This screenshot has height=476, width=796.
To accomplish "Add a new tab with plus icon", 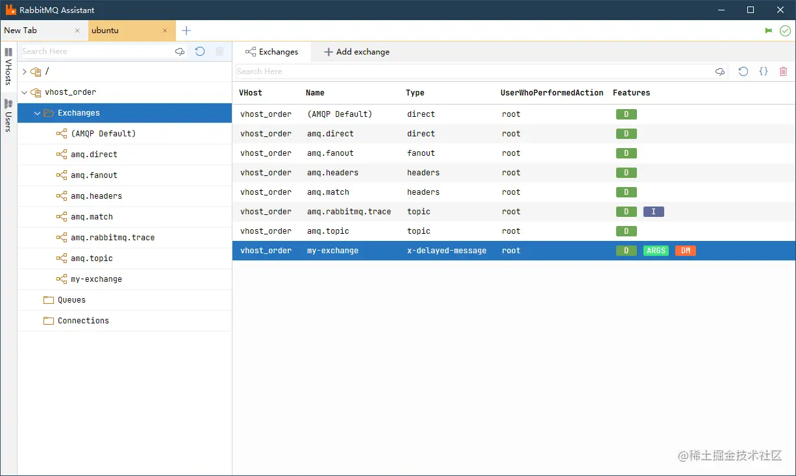I will [186, 31].
